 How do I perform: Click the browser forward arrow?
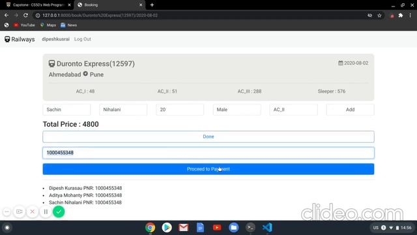(16, 16)
